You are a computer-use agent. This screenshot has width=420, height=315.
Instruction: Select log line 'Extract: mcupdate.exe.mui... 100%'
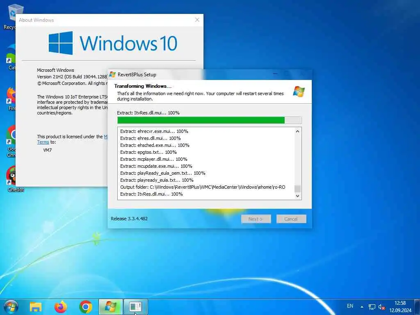[156, 166]
